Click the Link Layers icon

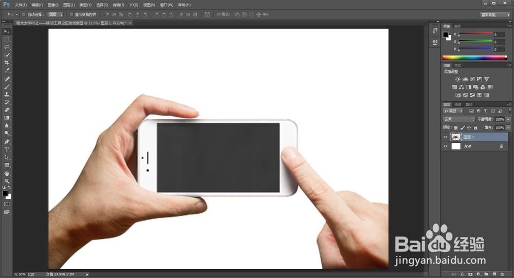tap(454, 274)
